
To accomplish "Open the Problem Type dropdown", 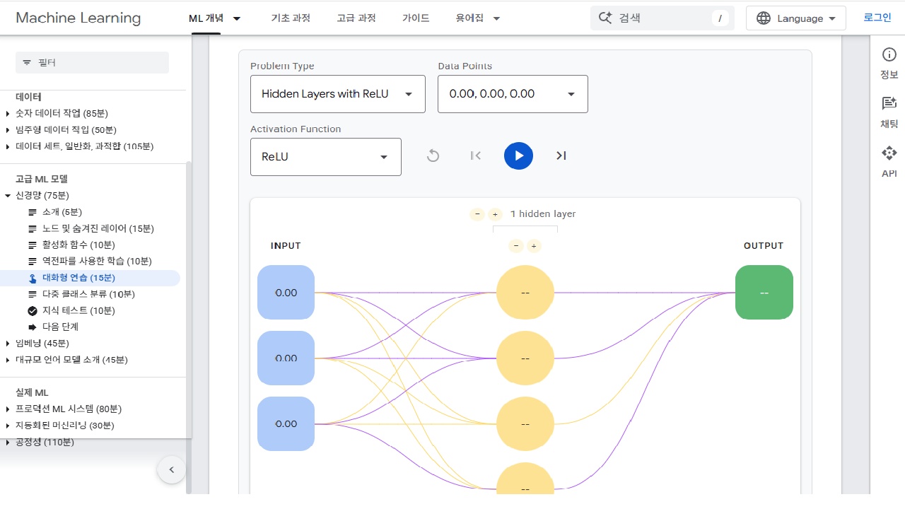I will [x=338, y=94].
